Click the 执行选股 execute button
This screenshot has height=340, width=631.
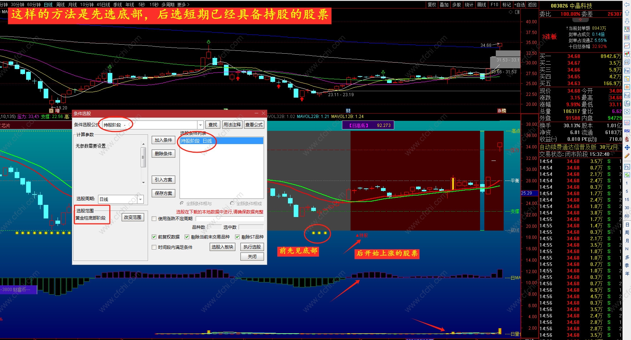tap(252, 247)
